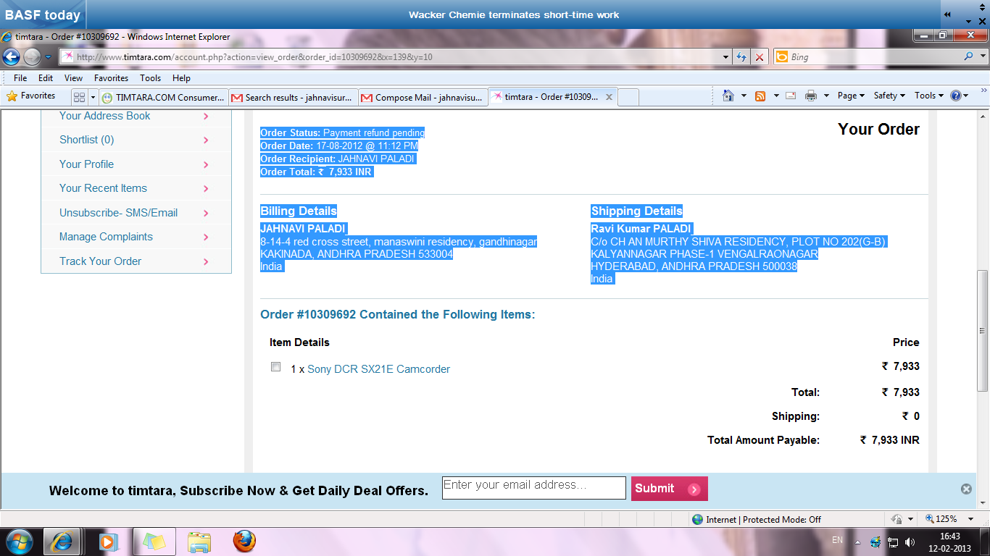990x556 pixels.
Task: Click the network tray icon
Action: 893,542
